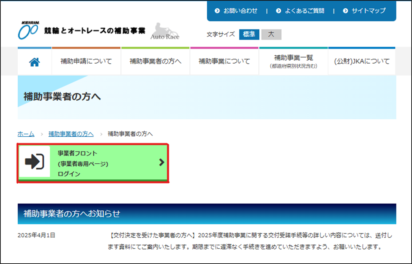Screen dimensions: 412x264
Task: Open the 補助事業について menu
Action: [224, 61]
